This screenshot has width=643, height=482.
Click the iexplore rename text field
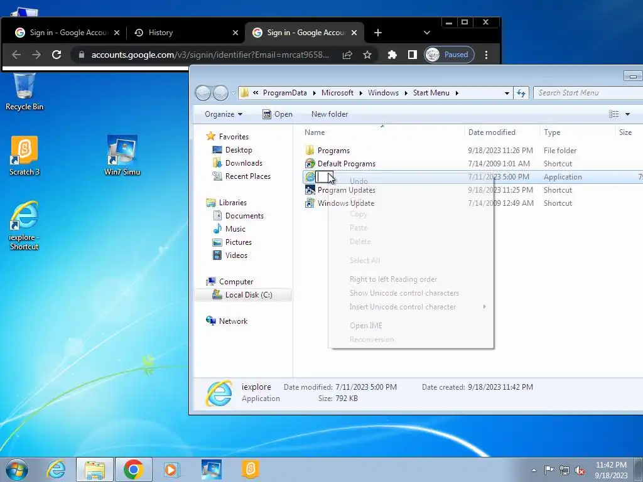pos(324,177)
